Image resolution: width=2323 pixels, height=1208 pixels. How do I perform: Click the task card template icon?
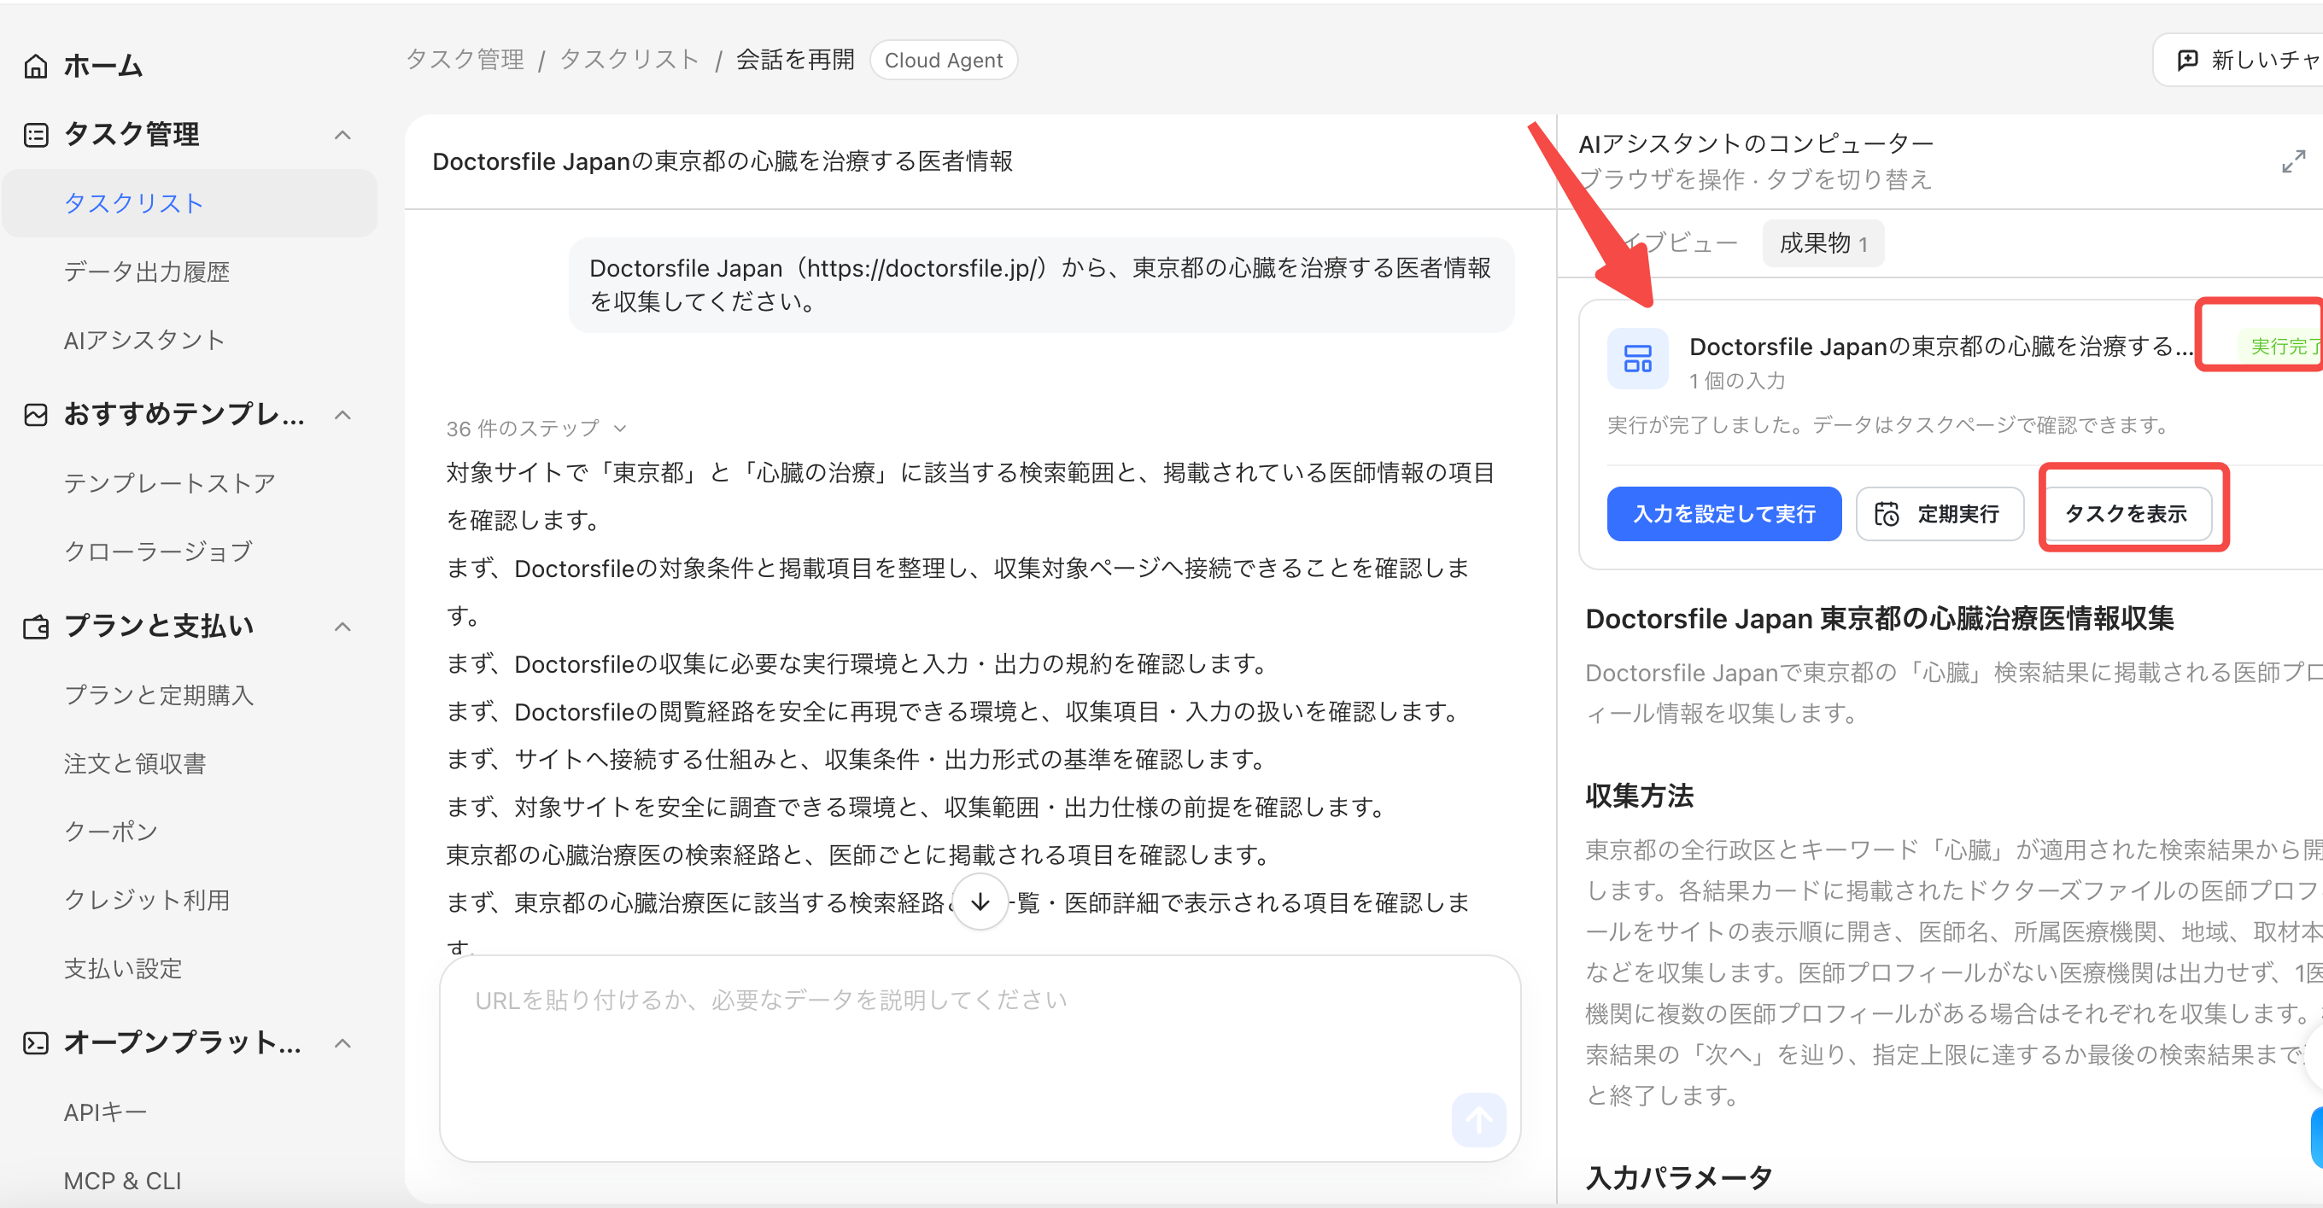1636,359
